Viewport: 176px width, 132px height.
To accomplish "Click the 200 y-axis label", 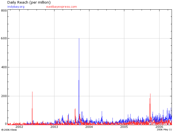I will tap(4, 96).
